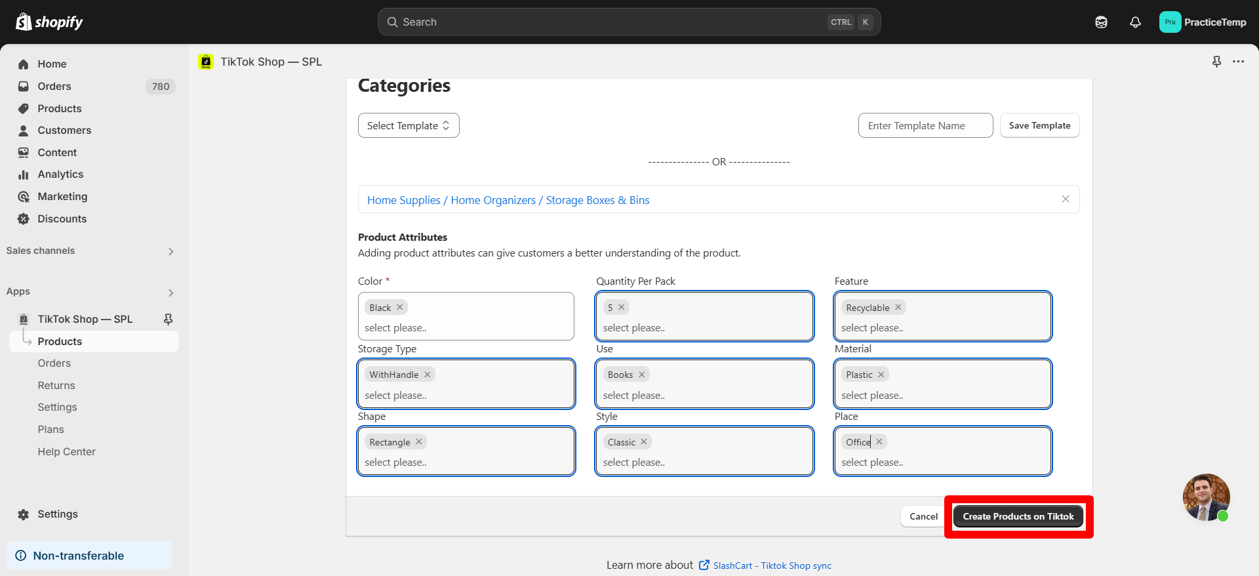This screenshot has width=1259, height=576.
Task: Clear the selected category path
Action: [1065, 199]
